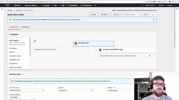
Task: Click the key permissions icon in Designer
Action: (35, 41)
